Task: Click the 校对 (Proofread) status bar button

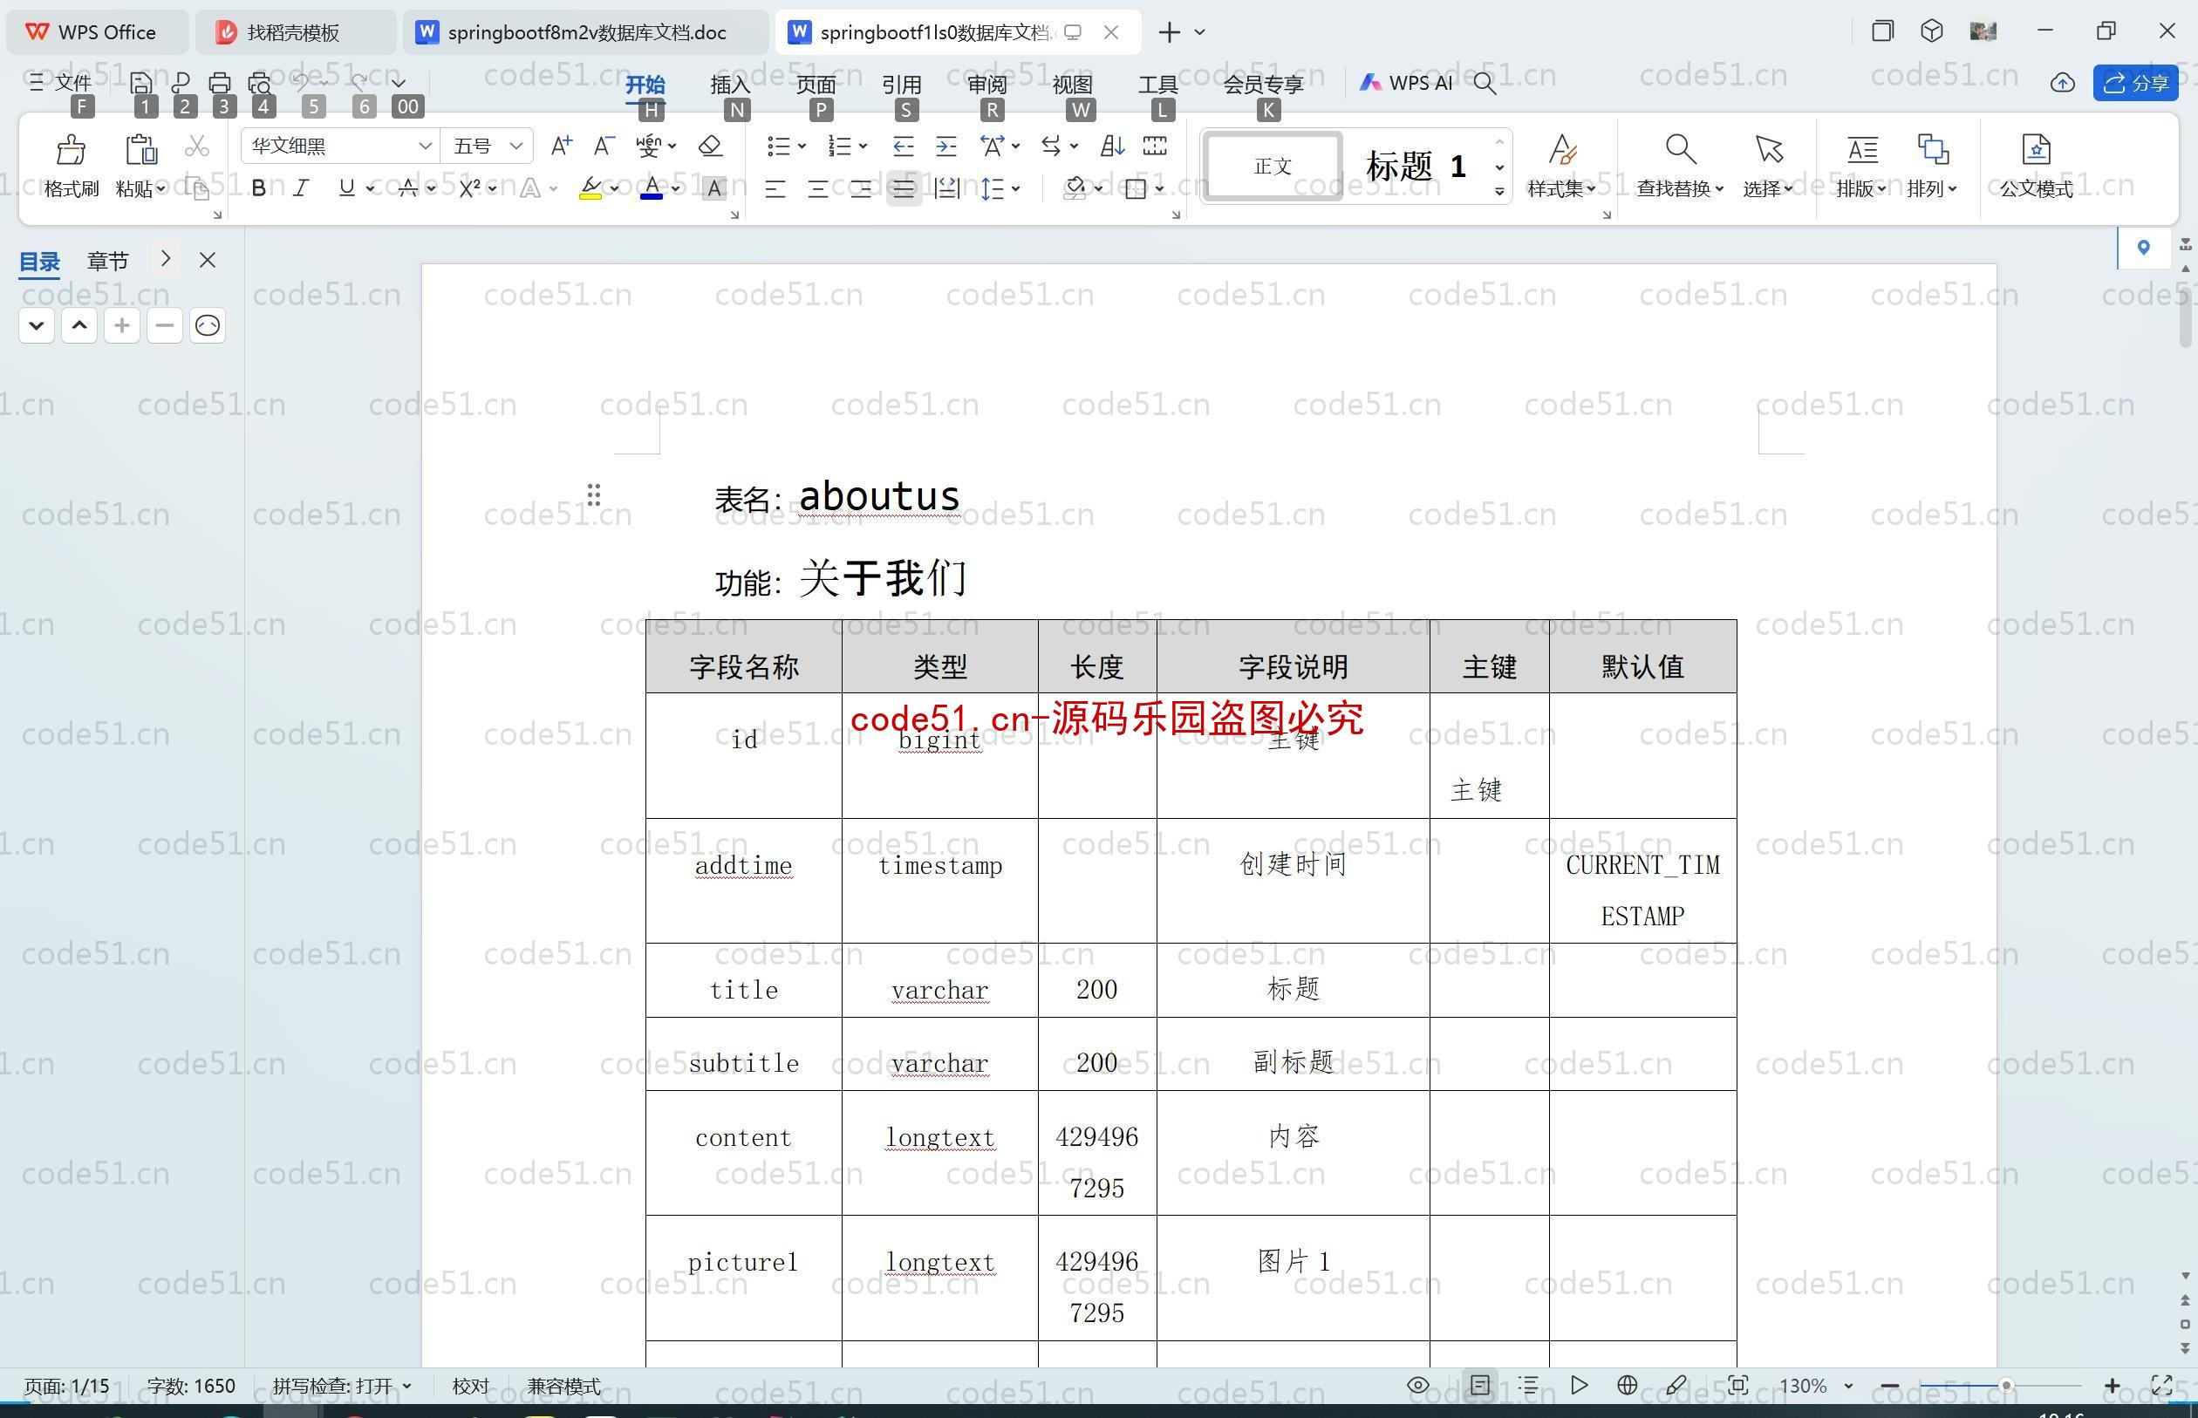Action: pyautogui.click(x=470, y=1385)
